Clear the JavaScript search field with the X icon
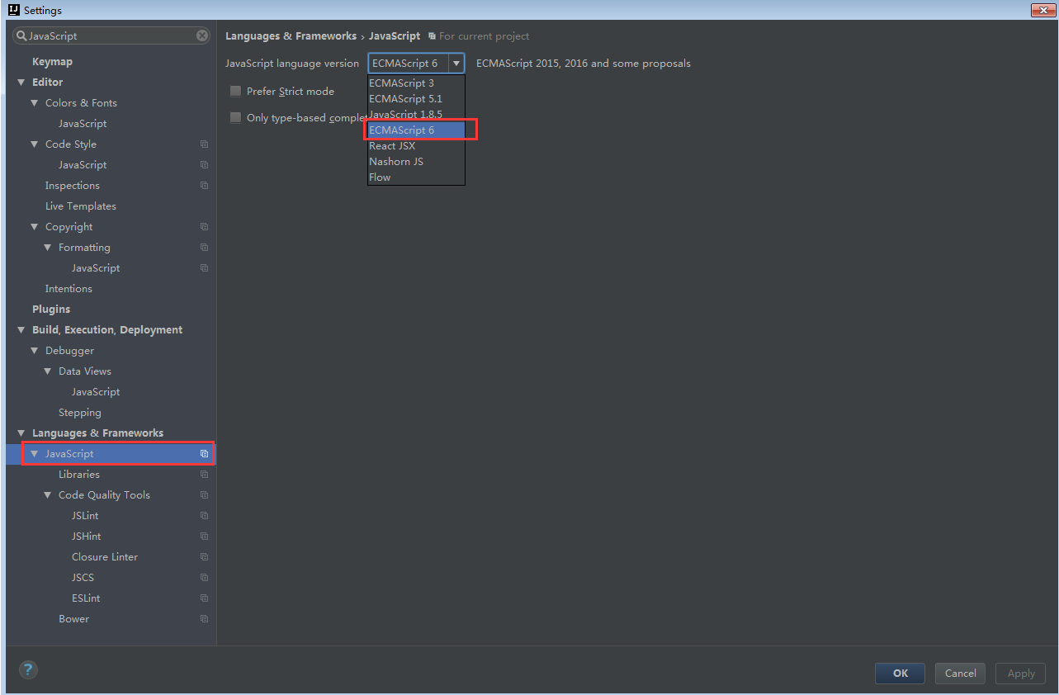The image size is (1059, 695). click(202, 35)
